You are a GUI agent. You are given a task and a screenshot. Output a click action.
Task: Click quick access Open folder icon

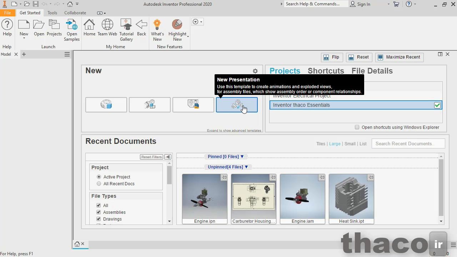pos(27,4)
